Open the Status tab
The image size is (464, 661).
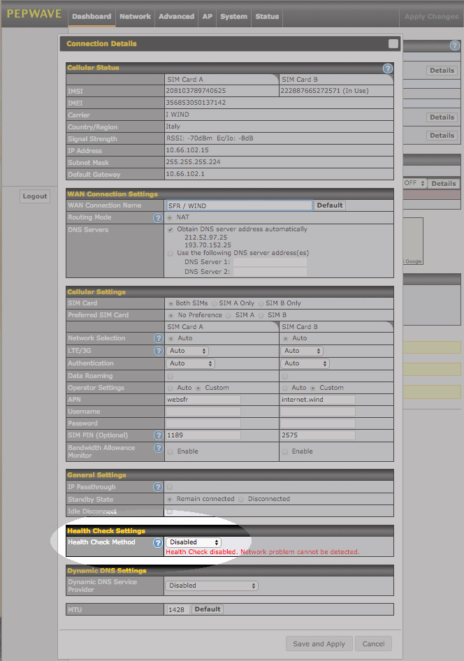[x=267, y=17]
